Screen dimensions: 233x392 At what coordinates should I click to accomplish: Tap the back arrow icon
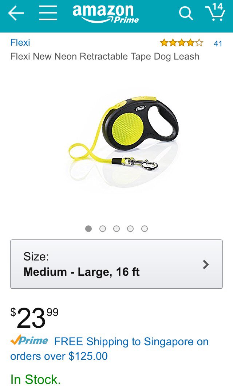[x=16, y=13]
